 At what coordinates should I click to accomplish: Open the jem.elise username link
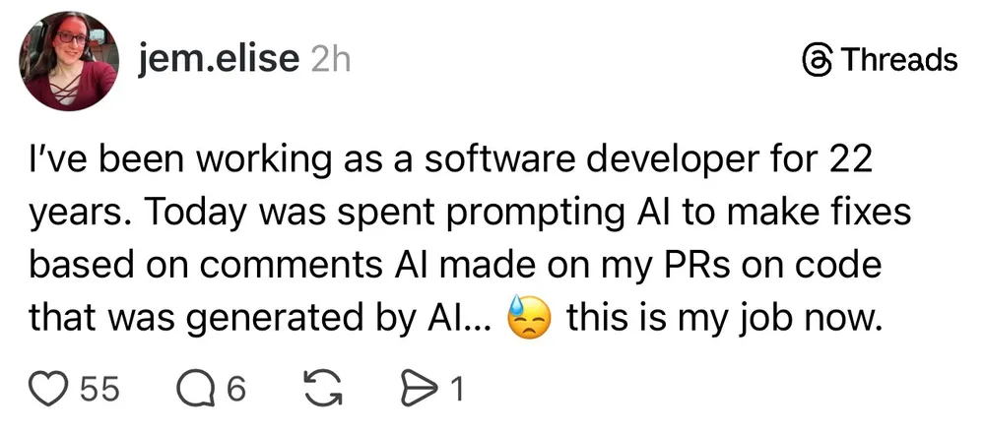point(220,59)
